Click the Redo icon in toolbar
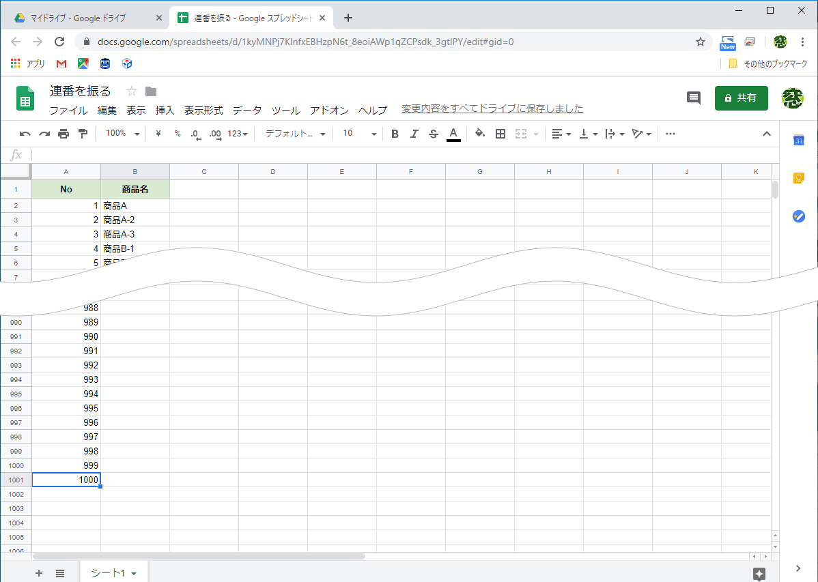 coord(44,134)
